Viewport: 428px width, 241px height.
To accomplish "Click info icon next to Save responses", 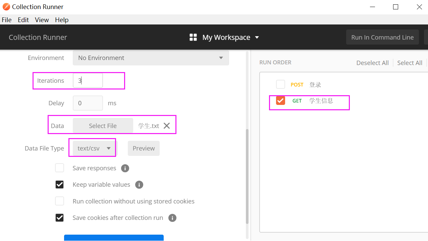I will click(125, 168).
